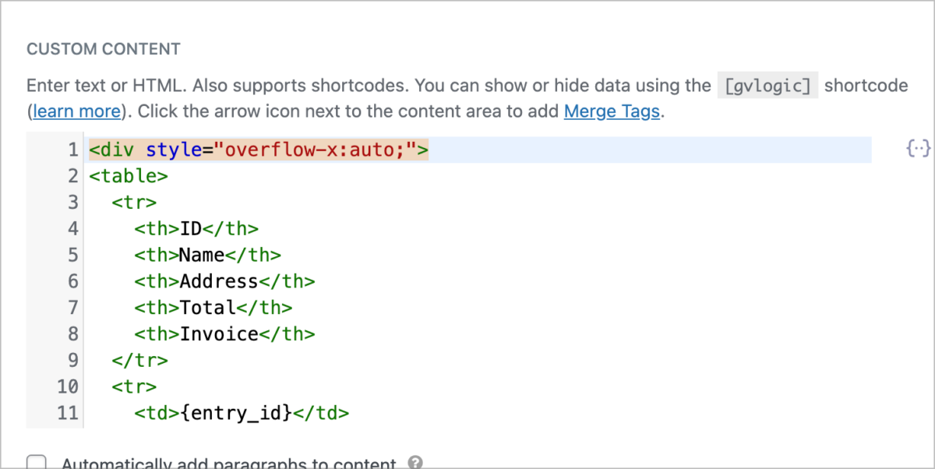Click line number 3 in gutter
The width and height of the screenshot is (935, 469).
tap(73, 203)
